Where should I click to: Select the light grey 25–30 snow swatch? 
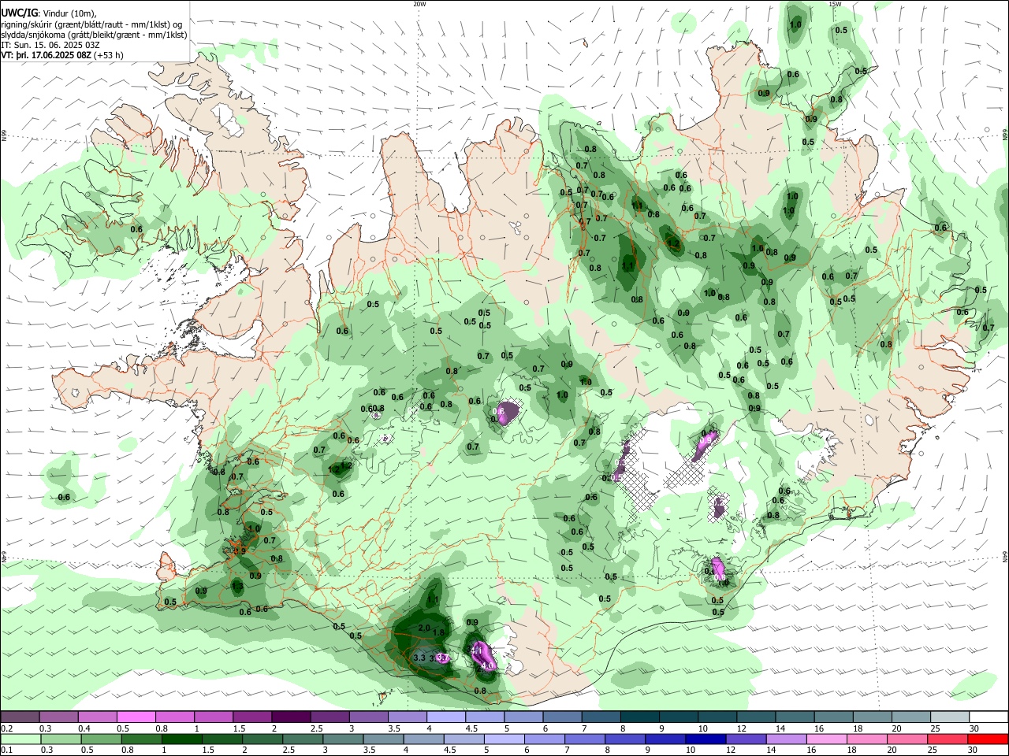(x=950, y=717)
